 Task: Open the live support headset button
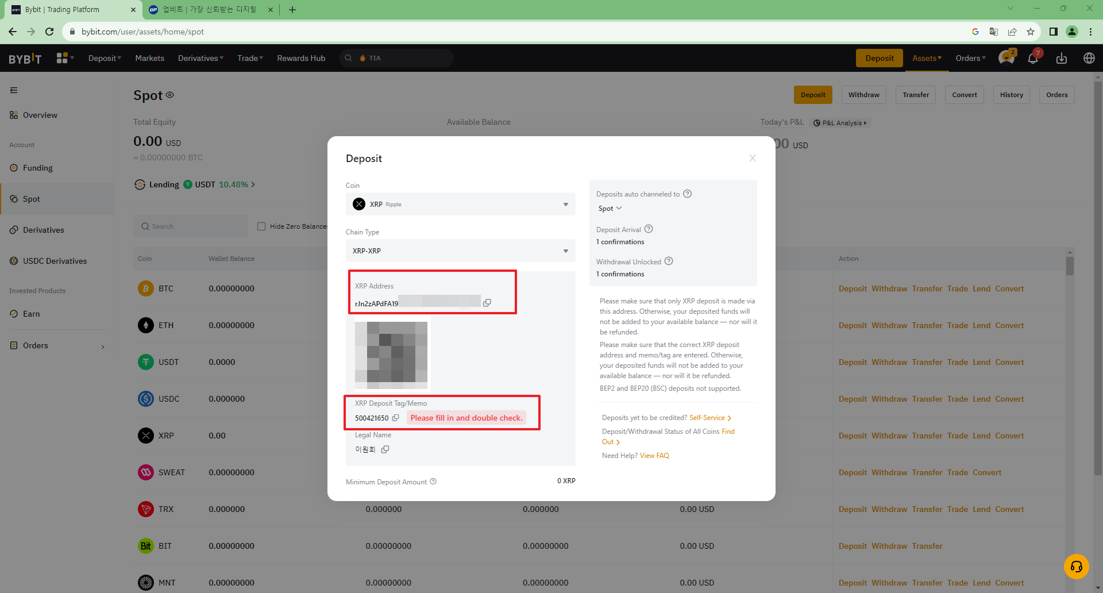1076,567
